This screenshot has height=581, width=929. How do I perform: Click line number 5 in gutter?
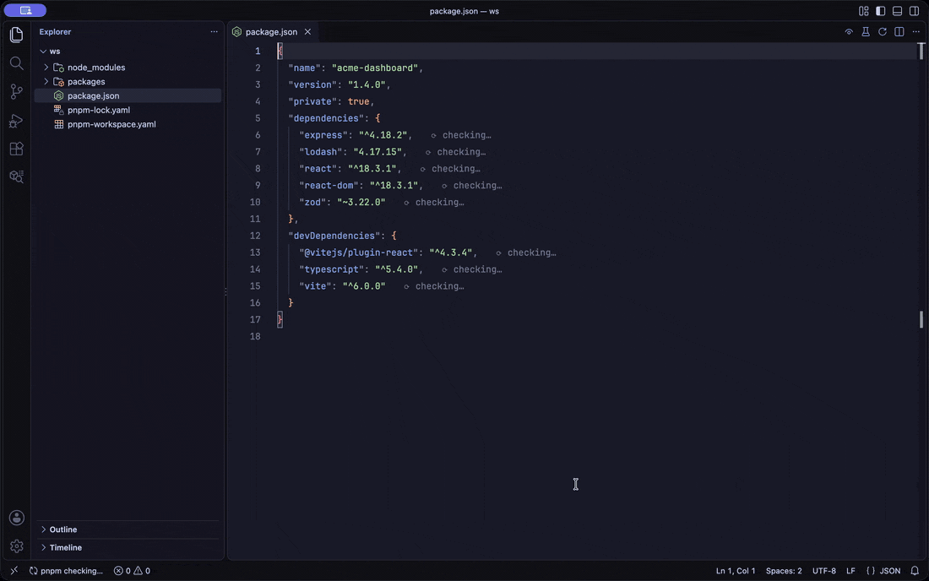[x=258, y=118]
